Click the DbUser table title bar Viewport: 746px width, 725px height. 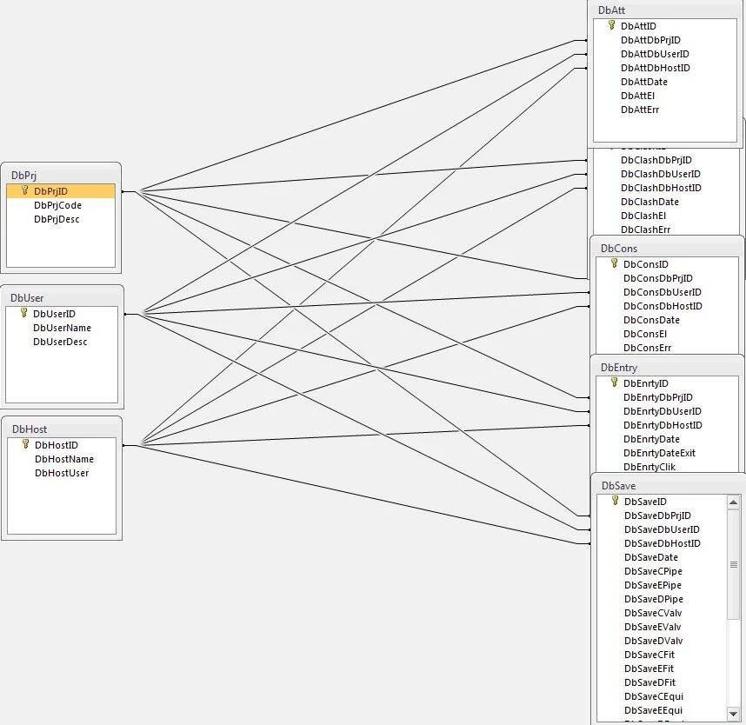[61, 297]
